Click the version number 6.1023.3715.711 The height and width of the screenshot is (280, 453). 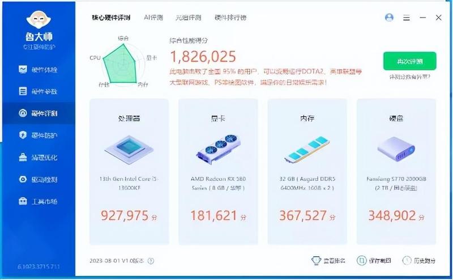39,266
